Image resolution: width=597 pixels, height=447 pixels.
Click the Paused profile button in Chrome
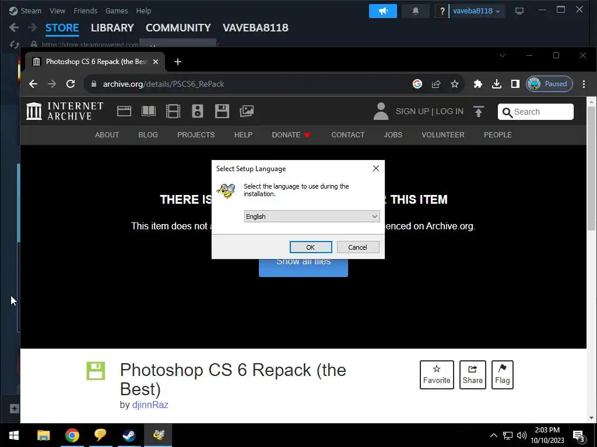coord(549,84)
